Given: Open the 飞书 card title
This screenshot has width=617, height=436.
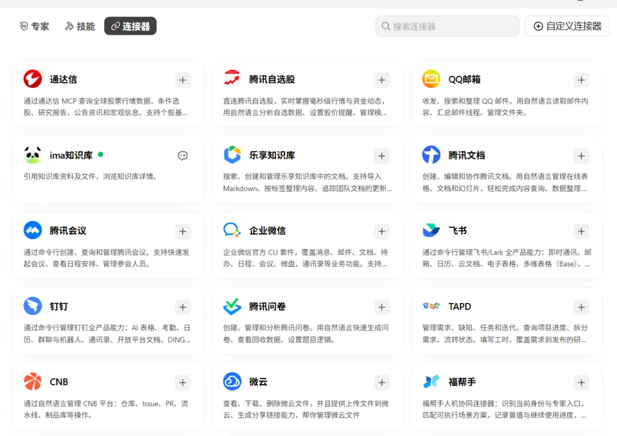Looking at the screenshot, I should (458, 231).
